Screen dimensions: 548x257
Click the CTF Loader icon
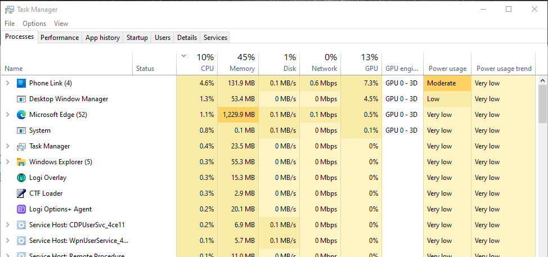[21, 193]
